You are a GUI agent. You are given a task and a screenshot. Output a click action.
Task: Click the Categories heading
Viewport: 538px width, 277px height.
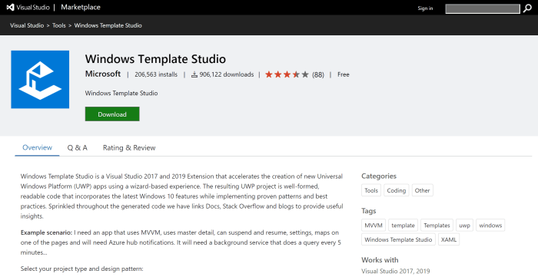(x=379, y=176)
